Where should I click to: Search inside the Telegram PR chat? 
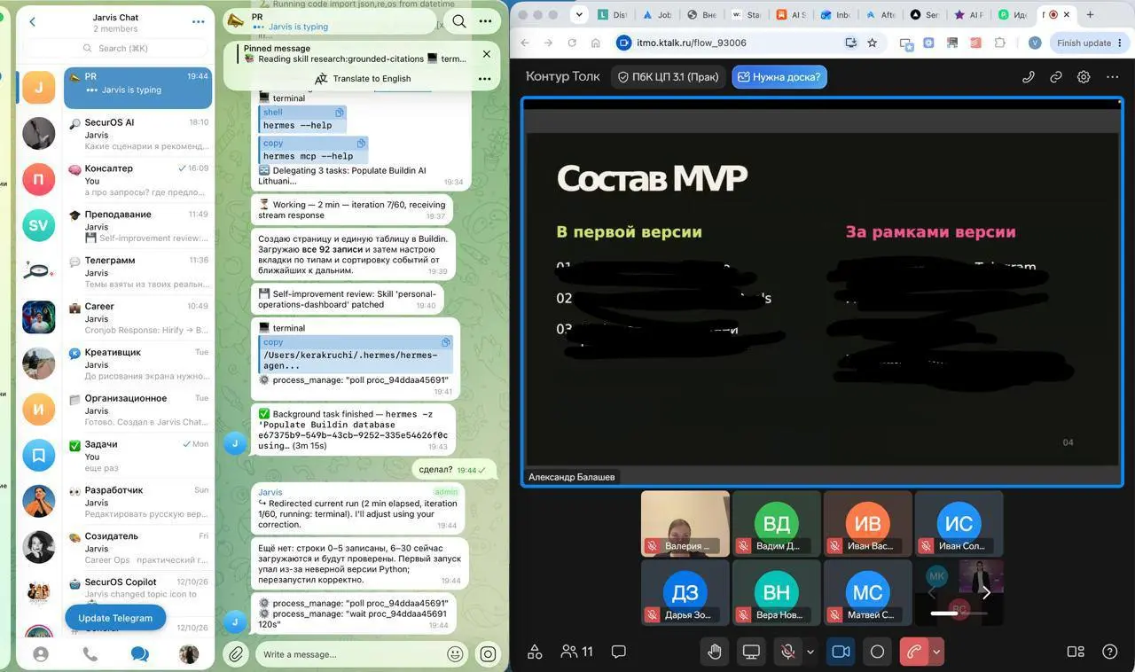coord(458,21)
